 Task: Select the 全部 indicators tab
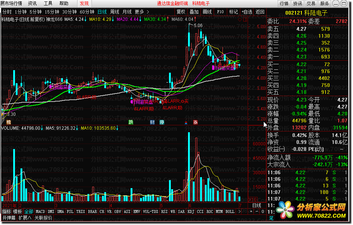29,211
